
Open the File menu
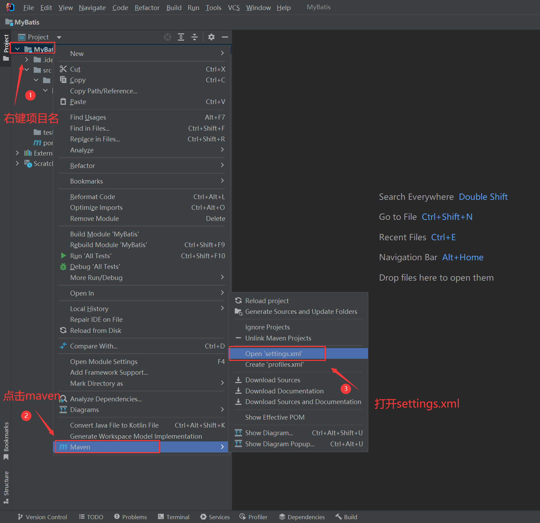[28, 8]
